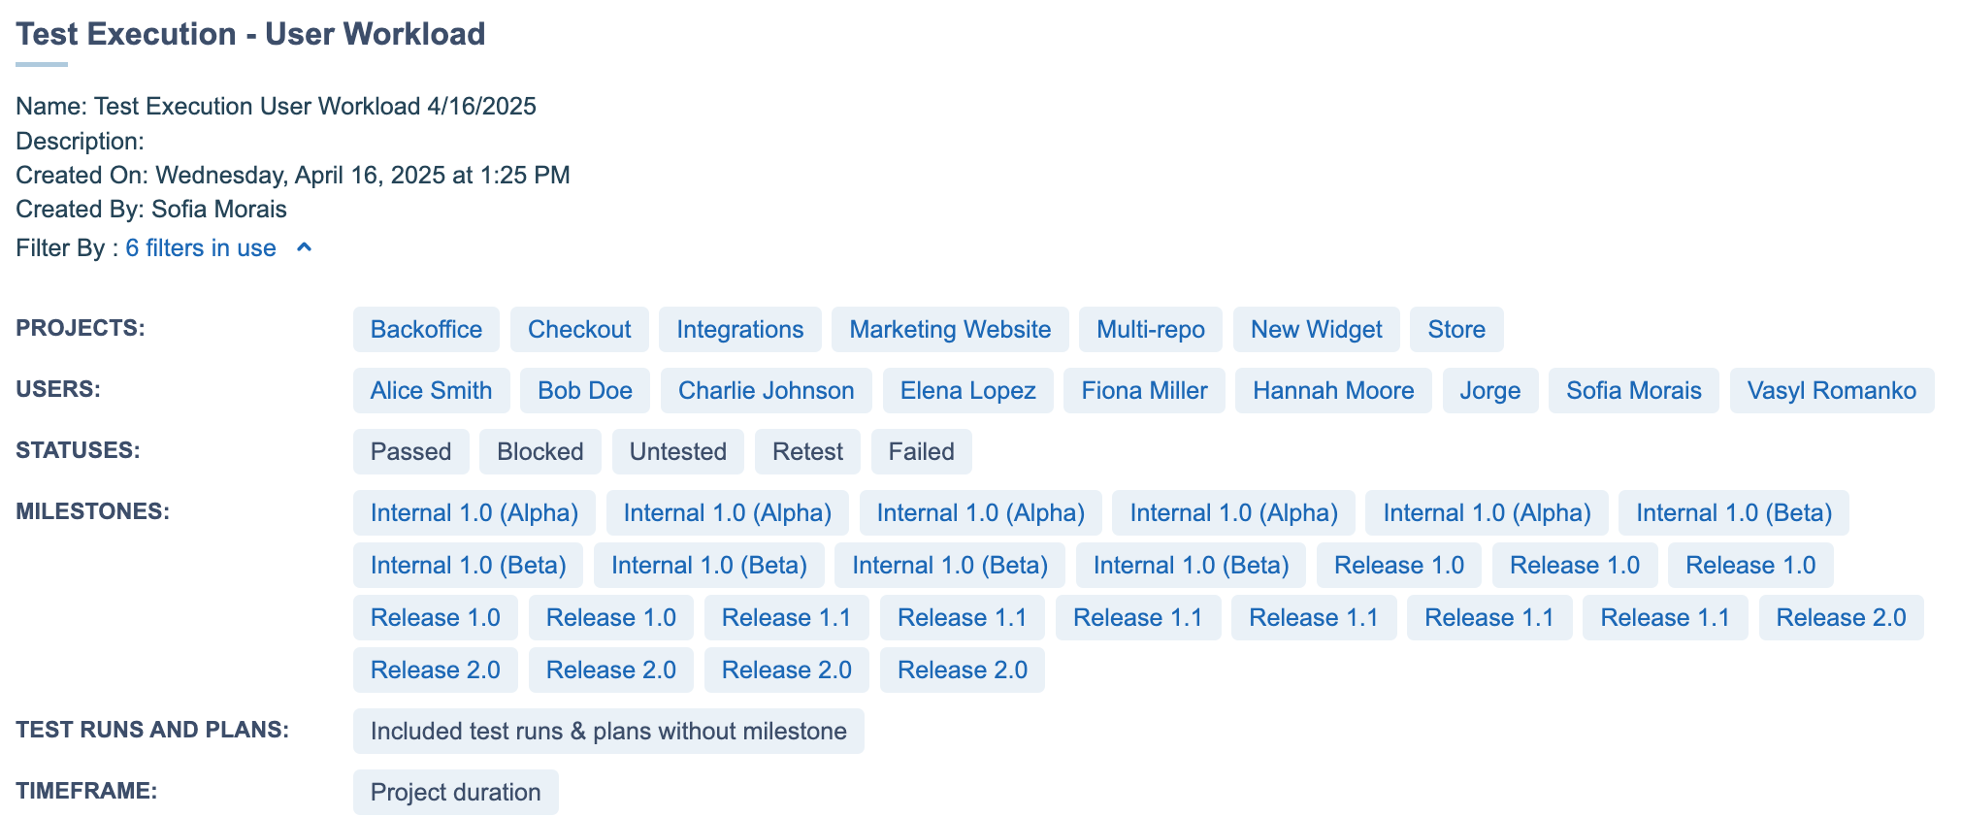
Task: Click the Multi-repo project tag
Action: click(1150, 330)
